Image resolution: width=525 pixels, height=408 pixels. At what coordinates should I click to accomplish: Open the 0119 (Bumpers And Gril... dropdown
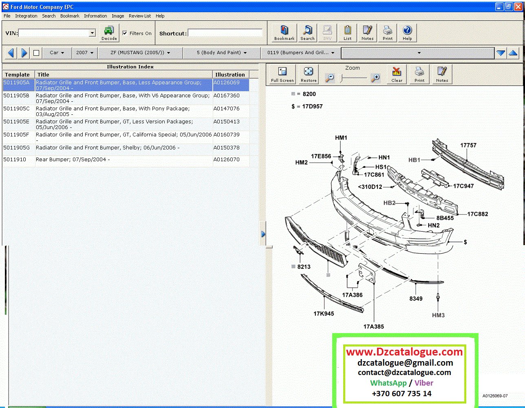tap(301, 53)
